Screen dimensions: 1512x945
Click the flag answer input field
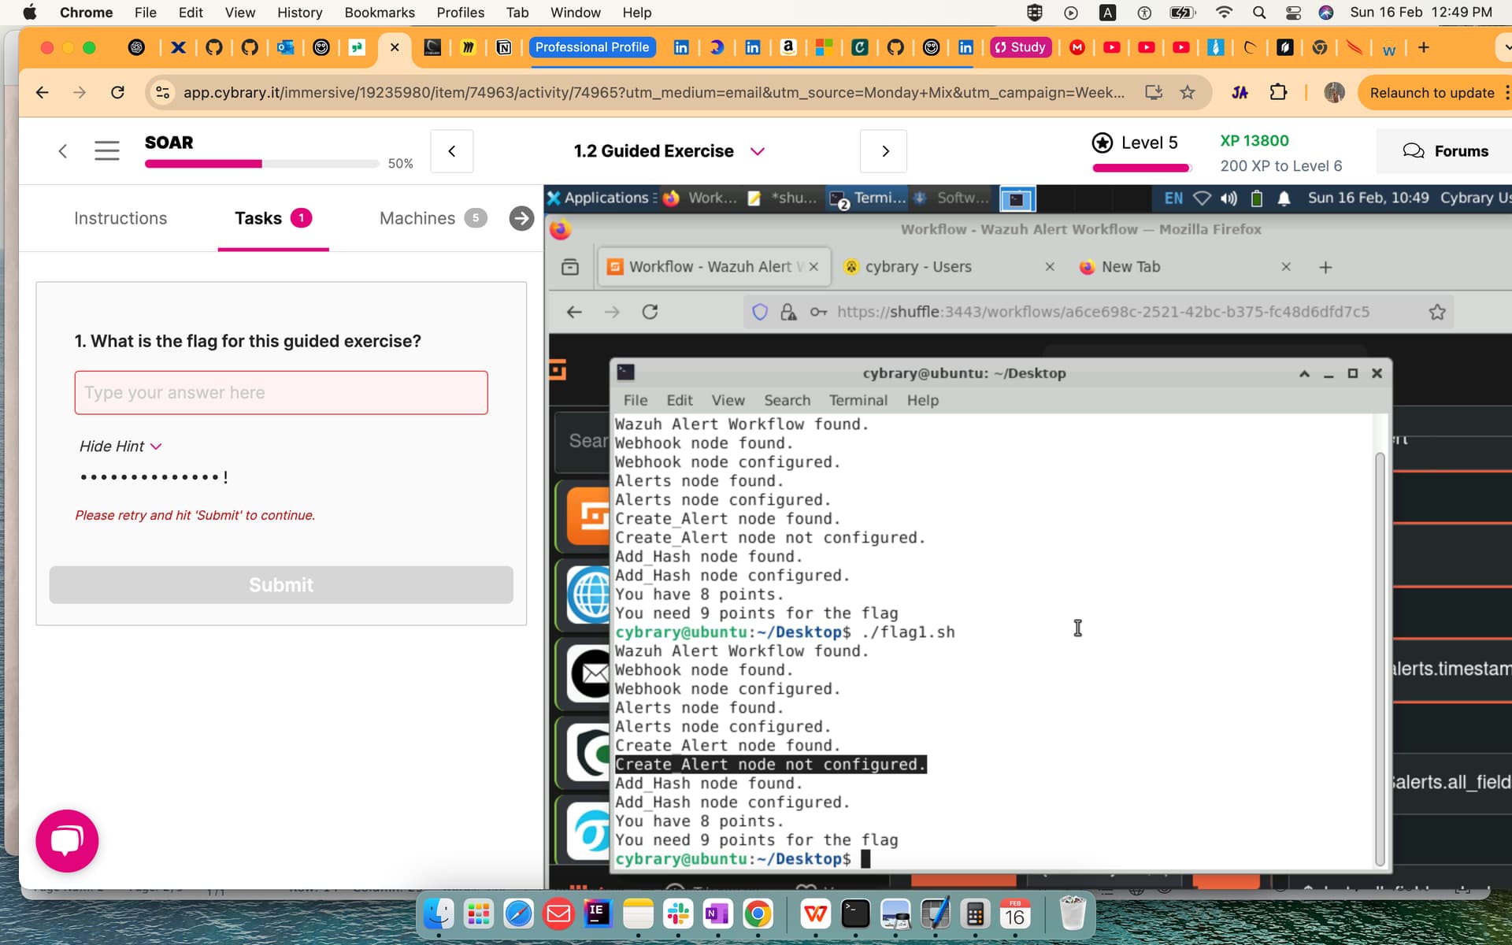(281, 392)
